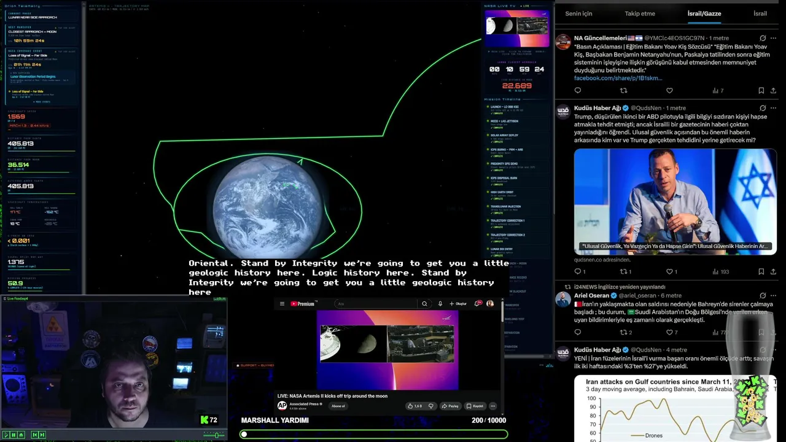Open more options on first Kudüs Haber Ağı post

click(773, 108)
